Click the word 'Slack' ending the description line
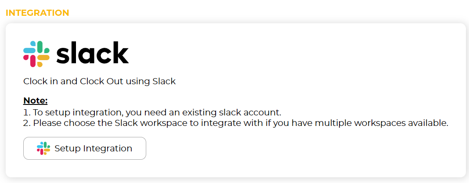469x183 pixels. click(164, 81)
